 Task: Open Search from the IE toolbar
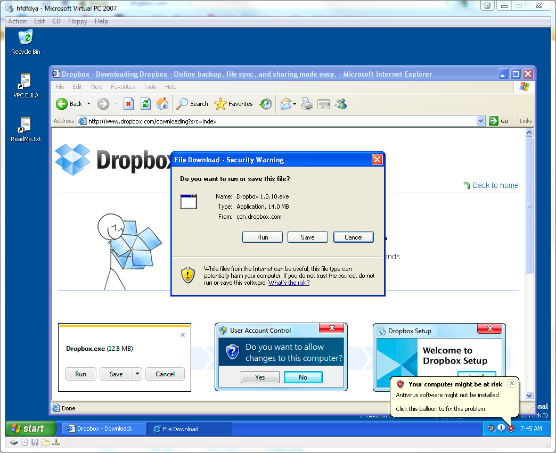(192, 104)
